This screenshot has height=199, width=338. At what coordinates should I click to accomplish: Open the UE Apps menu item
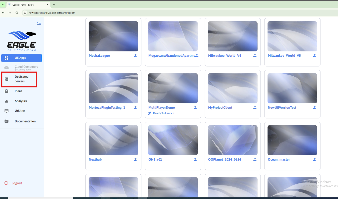click(x=21, y=58)
